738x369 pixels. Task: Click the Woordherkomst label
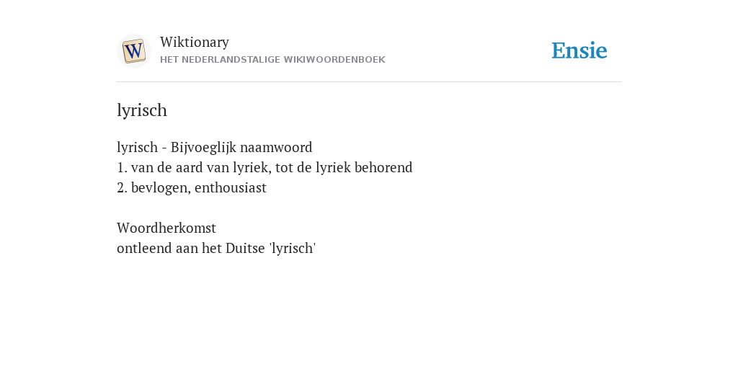[x=166, y=228]
